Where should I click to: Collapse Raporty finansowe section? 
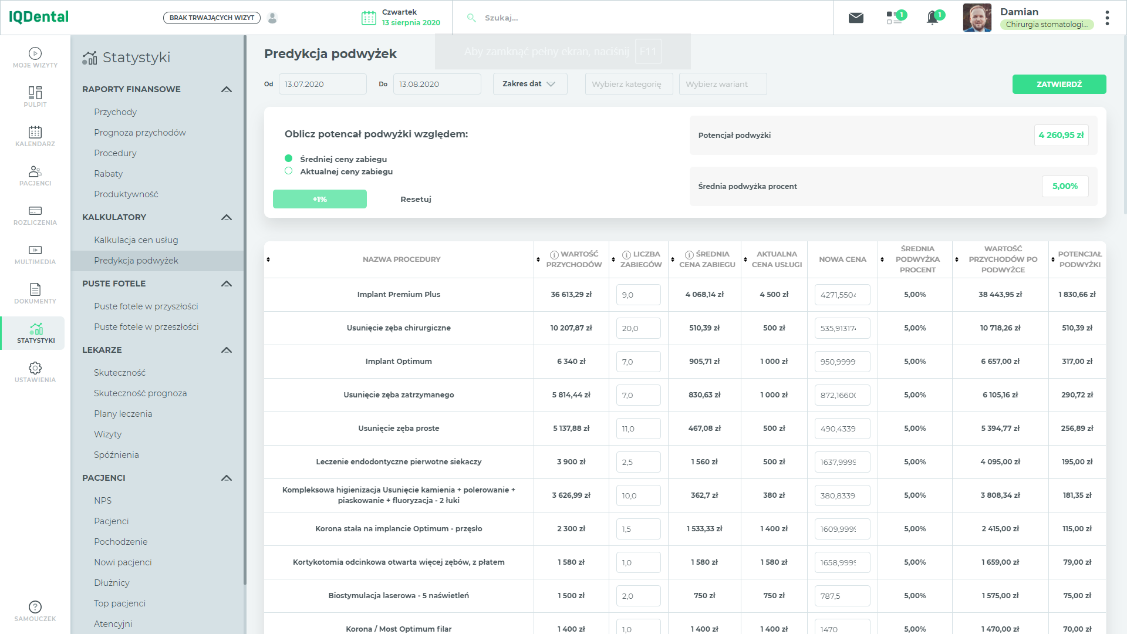point(227,89)
